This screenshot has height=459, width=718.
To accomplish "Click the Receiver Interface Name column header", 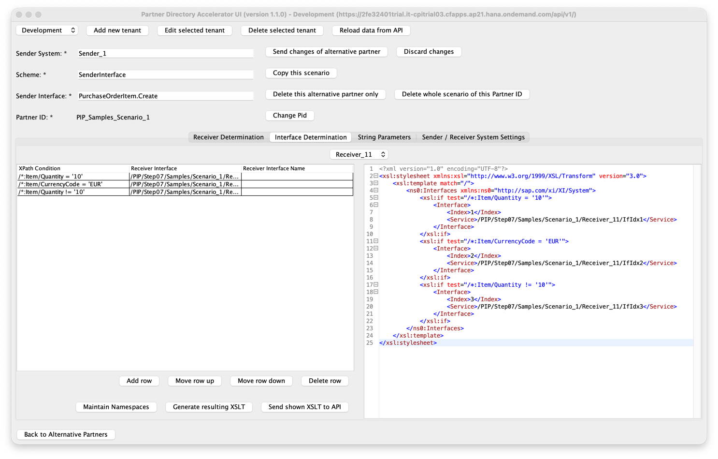I will click(297, 169).
